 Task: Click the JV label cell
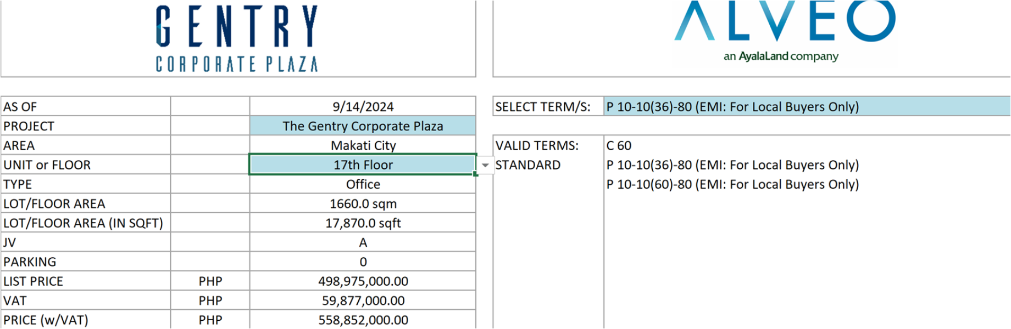tap(86, 242)
